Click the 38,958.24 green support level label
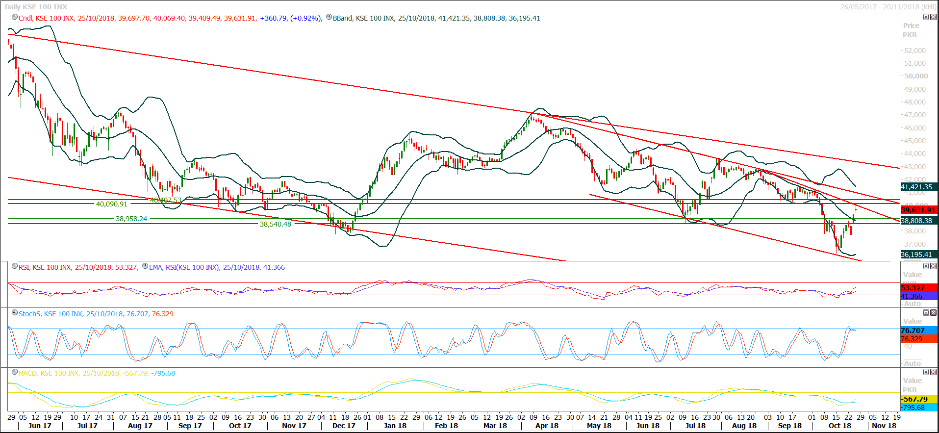The image size is (939, 433). click(x=131, y=219)
